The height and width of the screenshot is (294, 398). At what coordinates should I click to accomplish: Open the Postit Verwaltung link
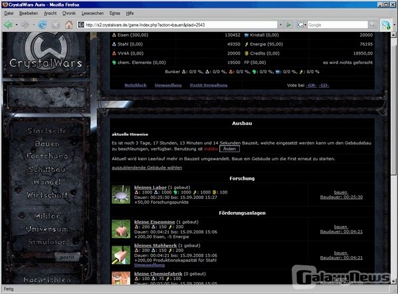tap(209, 85)
